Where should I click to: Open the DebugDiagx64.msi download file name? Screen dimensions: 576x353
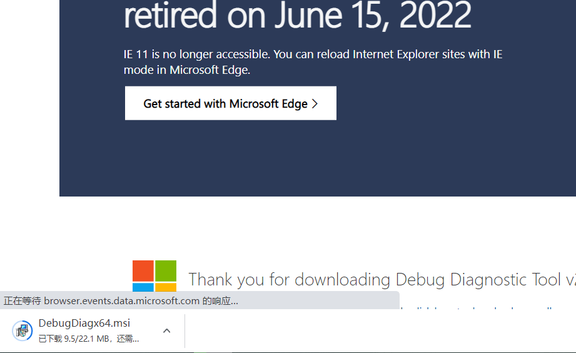click(84, 323)
